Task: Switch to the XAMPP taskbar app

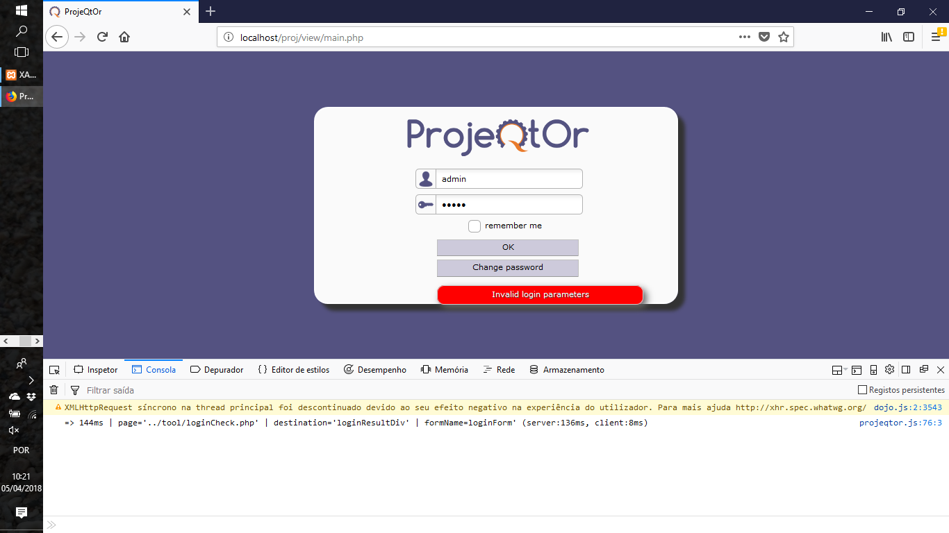Action: click(22, 74)
